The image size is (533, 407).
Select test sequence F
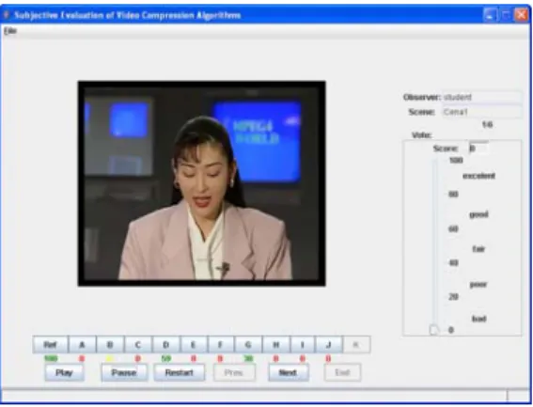220,345
